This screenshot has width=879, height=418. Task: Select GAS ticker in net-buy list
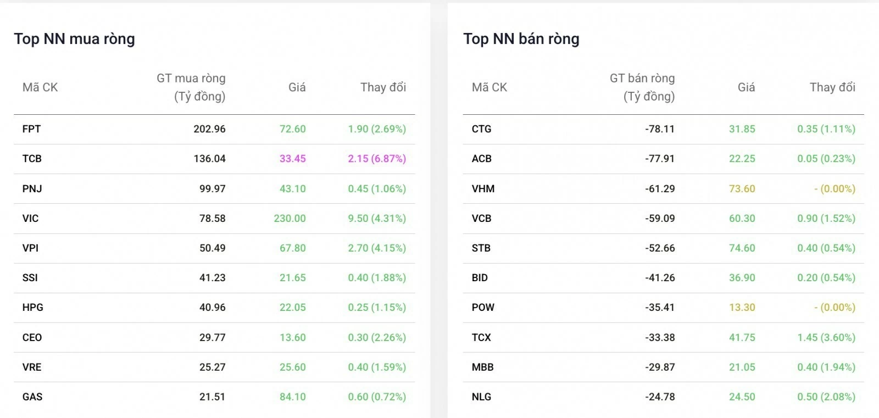[32, 397]
